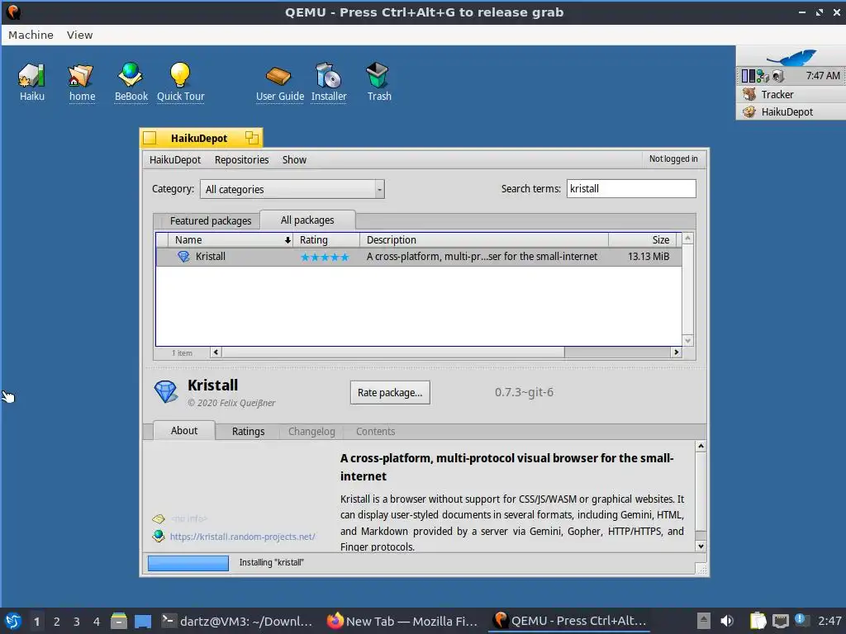Open the Category dropdown showing All categories
The width and height of the screenshot is (846, 634).
[292, 189]
